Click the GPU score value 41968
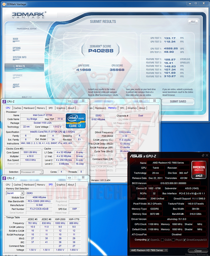The image size is (210, 256). coord(84,70)
